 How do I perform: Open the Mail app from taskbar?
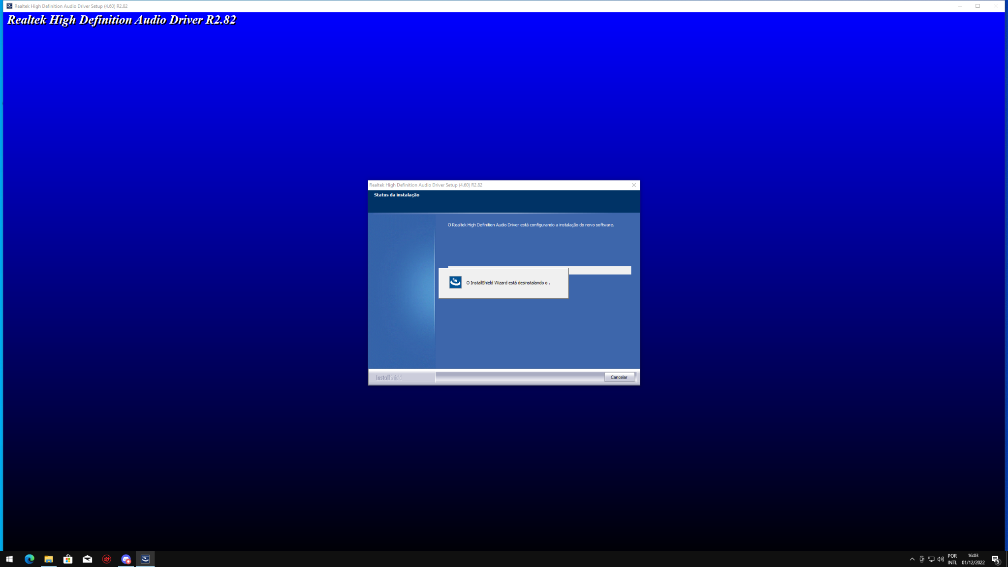pos(87,559)
